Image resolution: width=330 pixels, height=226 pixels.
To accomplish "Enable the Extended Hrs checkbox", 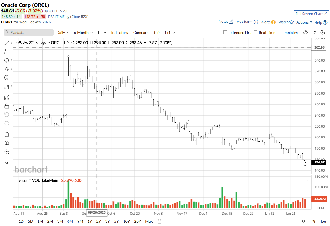I will point(225,32).
